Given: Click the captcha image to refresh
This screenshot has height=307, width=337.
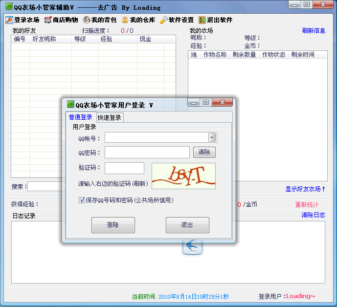Looking at the screenshot, I should (183, 176).
